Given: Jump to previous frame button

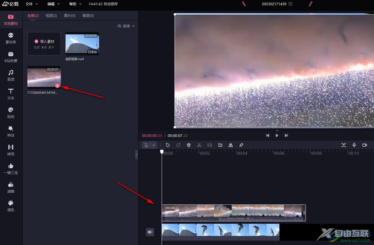Looking at the screenshot, I should click(x=267, y=135).
